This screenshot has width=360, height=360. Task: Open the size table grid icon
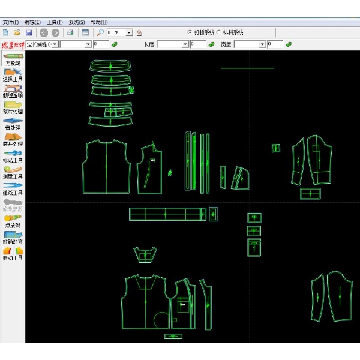click(x=85, y=32)
